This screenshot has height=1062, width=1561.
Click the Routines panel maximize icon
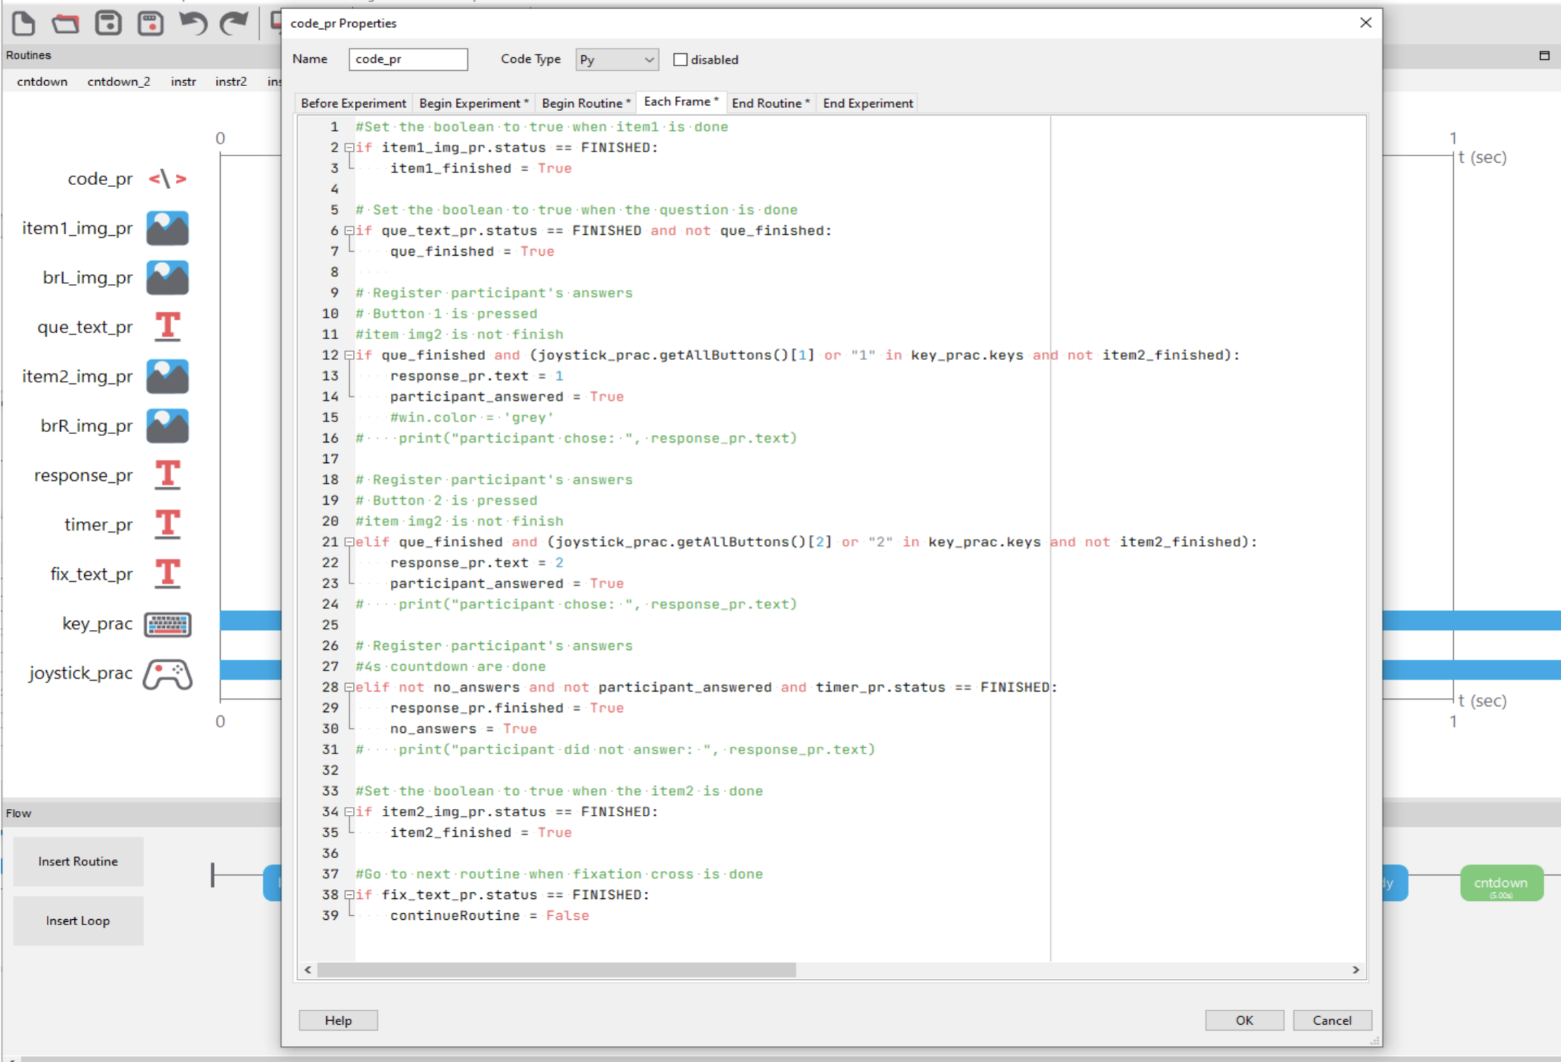tap(1544, 55)
